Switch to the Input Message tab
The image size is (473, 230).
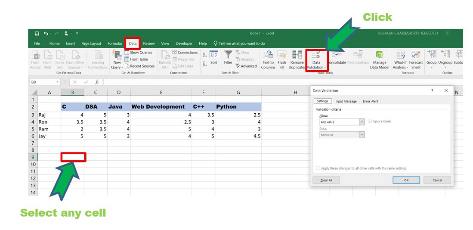346,101
